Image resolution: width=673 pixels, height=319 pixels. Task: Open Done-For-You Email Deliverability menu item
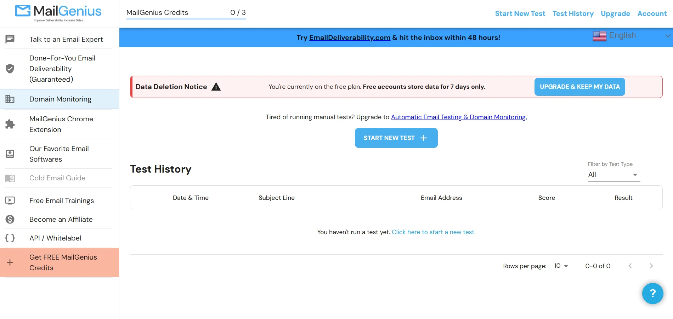tap(60, 69)
